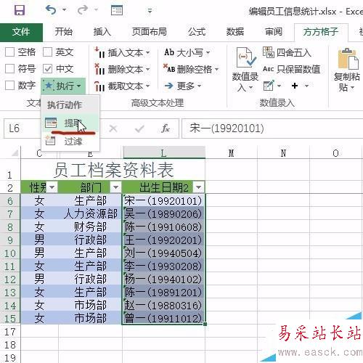Click the formula bar showing 宋一(19920101)
Screen dimensions: 363x363
(272, 129)
